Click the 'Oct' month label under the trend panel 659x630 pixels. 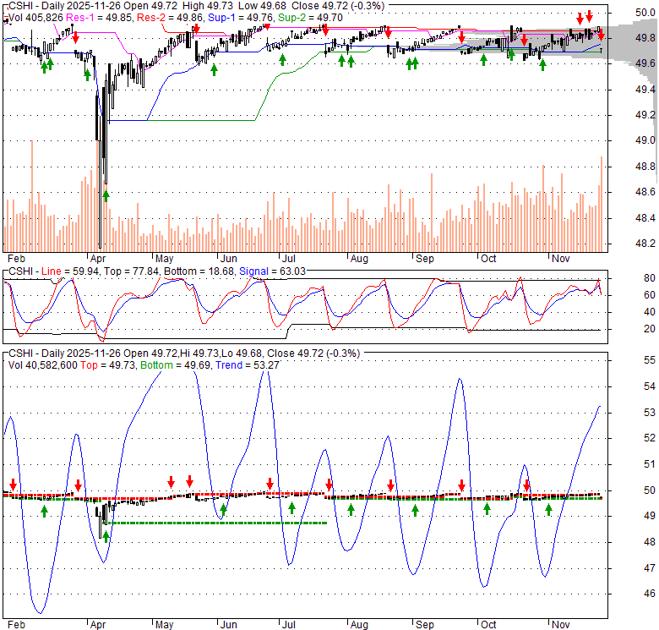(x=488, y=625)
